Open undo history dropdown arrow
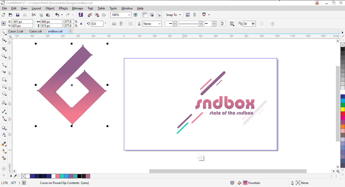The height and width of the screenshot is (187, 345). (x=62, y=15)
